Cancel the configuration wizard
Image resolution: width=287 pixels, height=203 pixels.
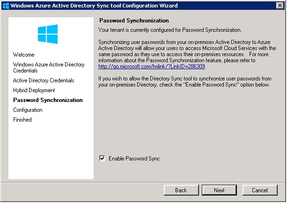260,190
